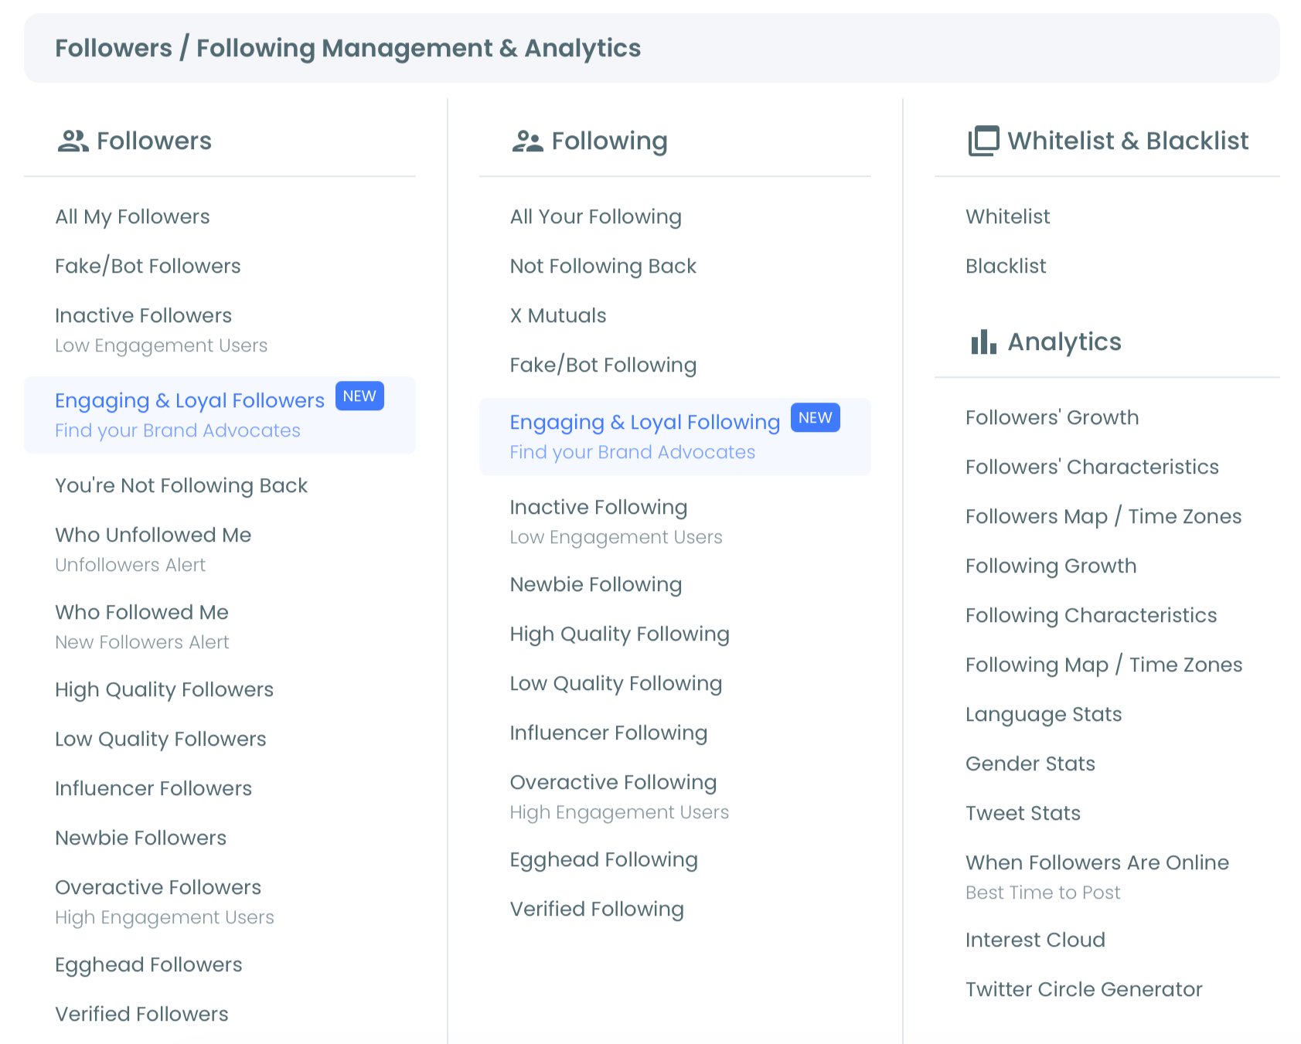Open High Quality Followers

pos(164,689)
